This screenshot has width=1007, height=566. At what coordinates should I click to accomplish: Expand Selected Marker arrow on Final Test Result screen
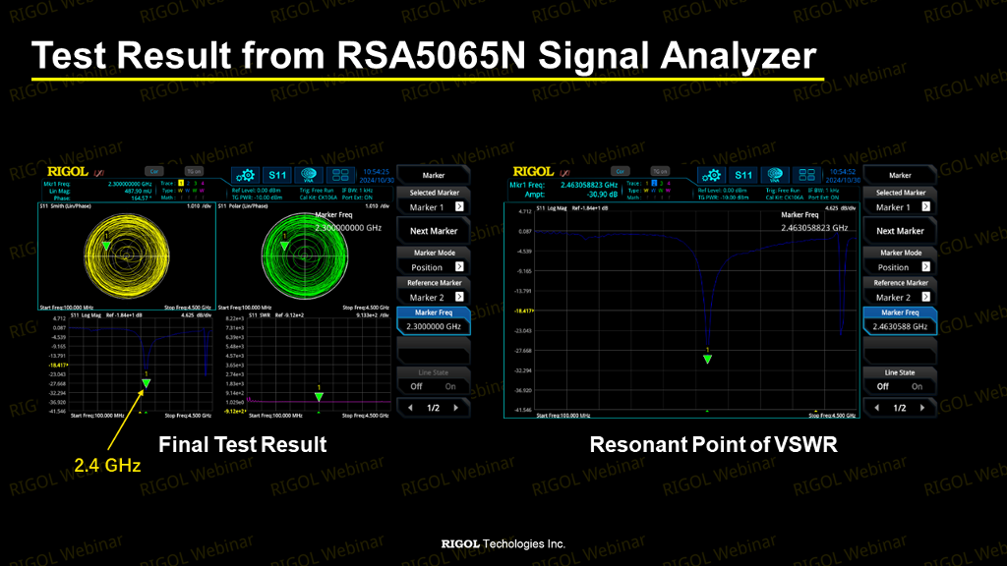click(459, 206)
